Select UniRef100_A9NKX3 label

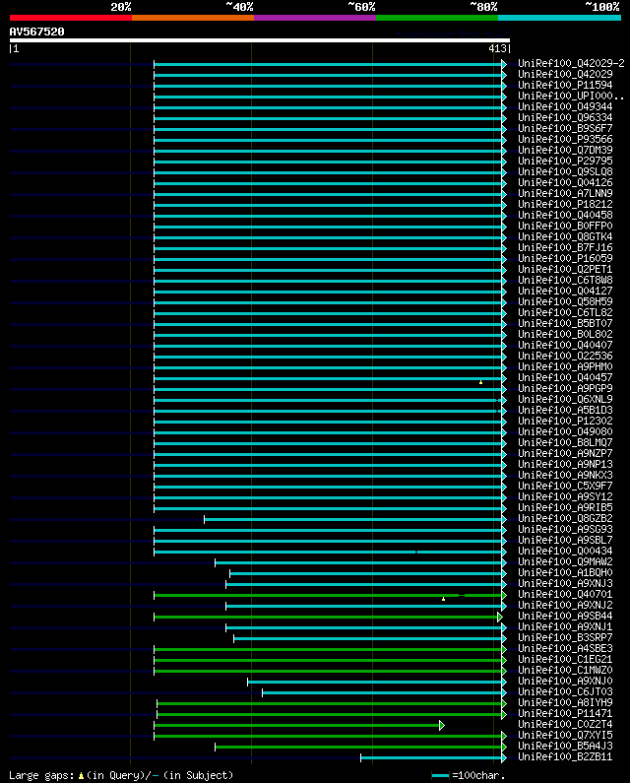pos(565,476)
